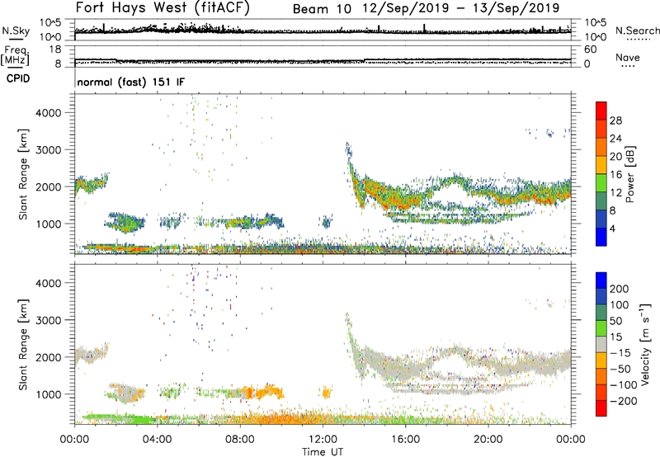660x457 pixels.
Task: Click the '08:00' time axis tick label
Action: click(239, 440)
